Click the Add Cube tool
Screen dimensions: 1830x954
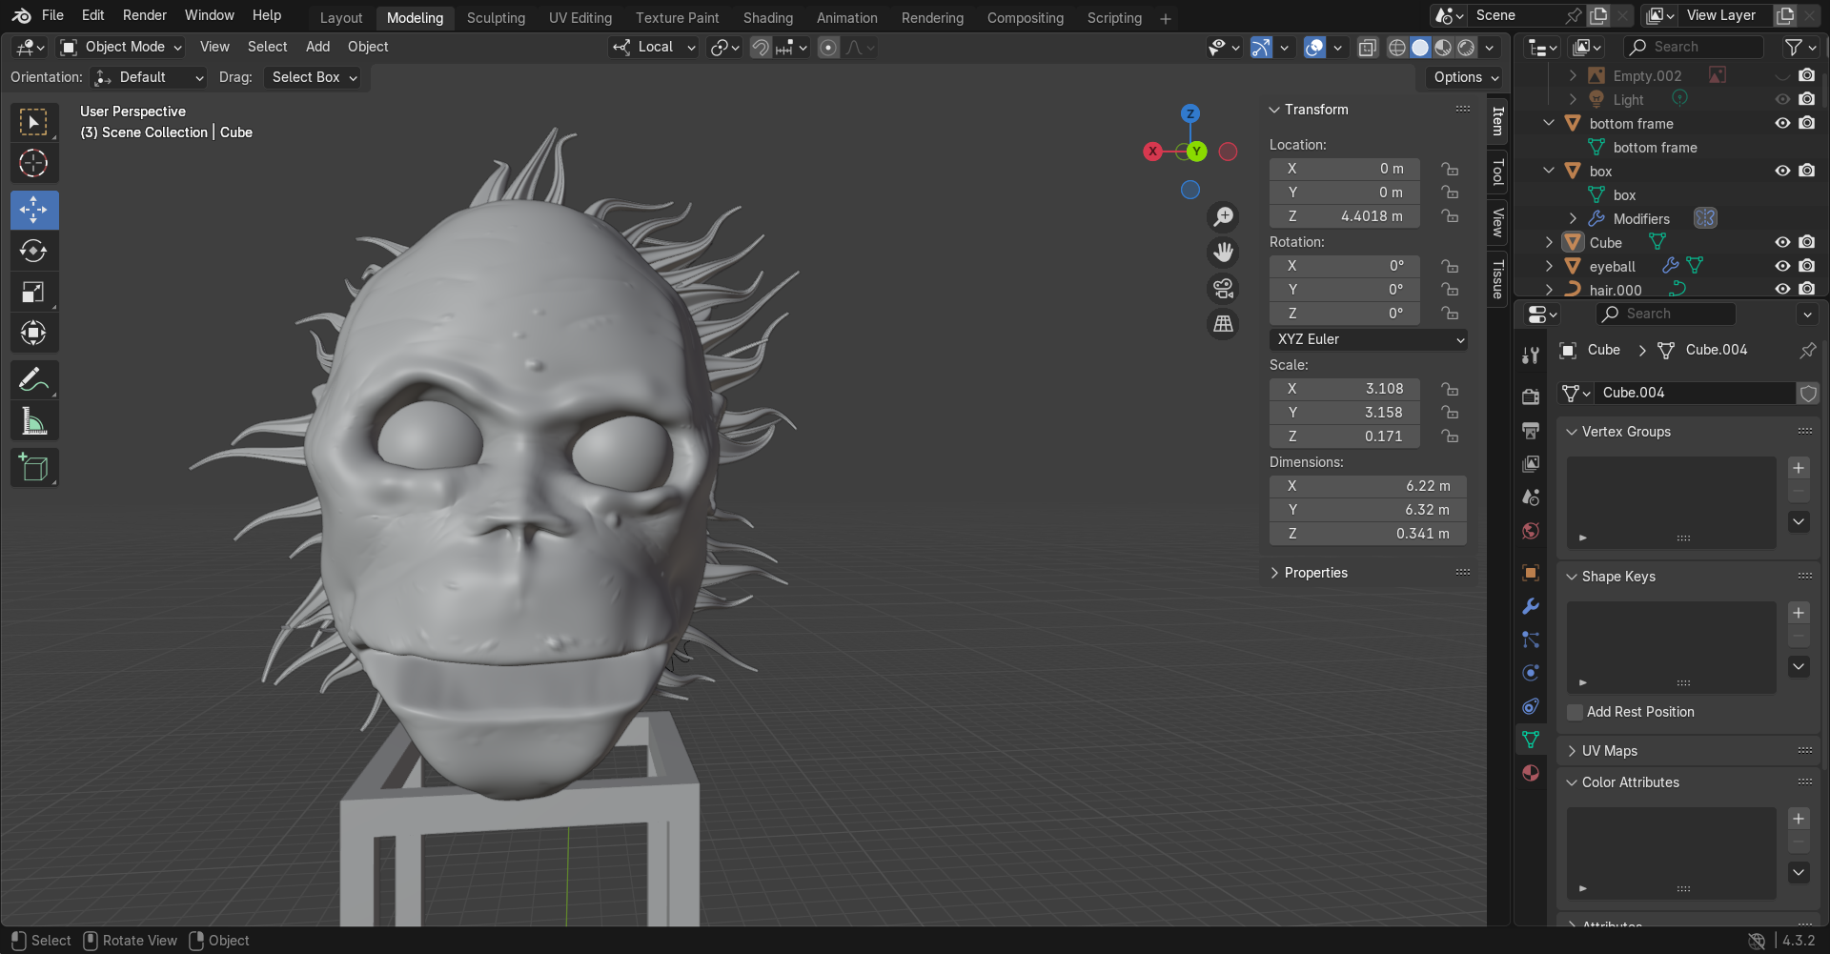pyautogui.click(x=34, y=468)
